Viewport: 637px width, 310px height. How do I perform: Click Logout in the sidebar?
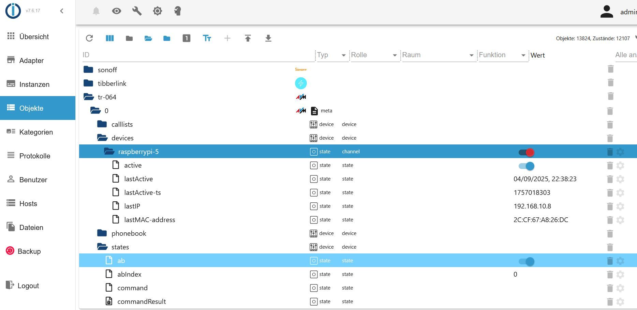[x=28, y=286]
